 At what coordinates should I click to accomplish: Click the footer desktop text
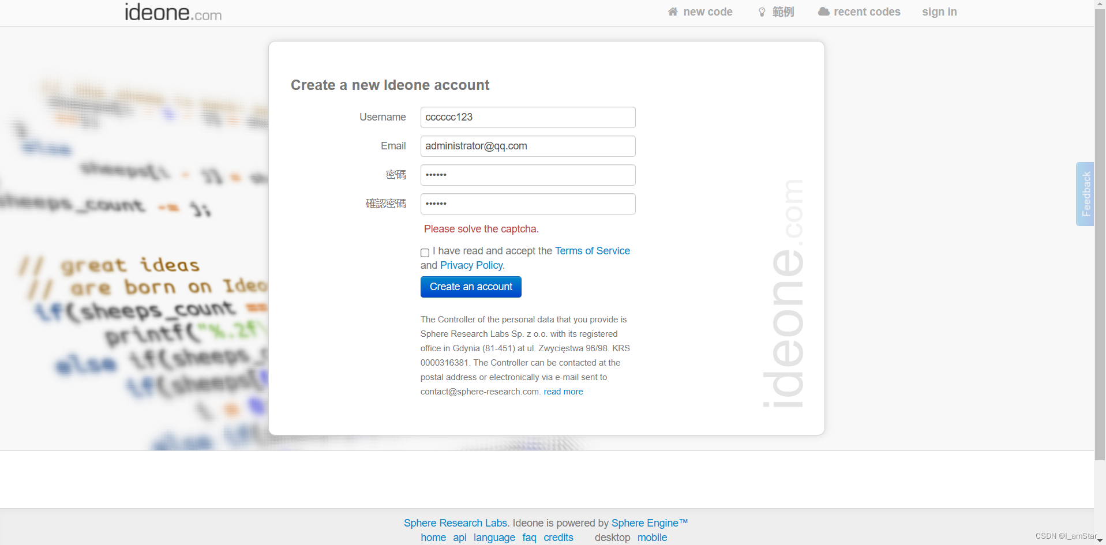coord(612,538)
